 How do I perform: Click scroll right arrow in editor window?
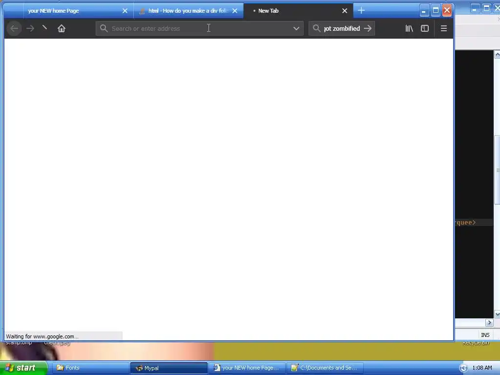click(489, 323)
